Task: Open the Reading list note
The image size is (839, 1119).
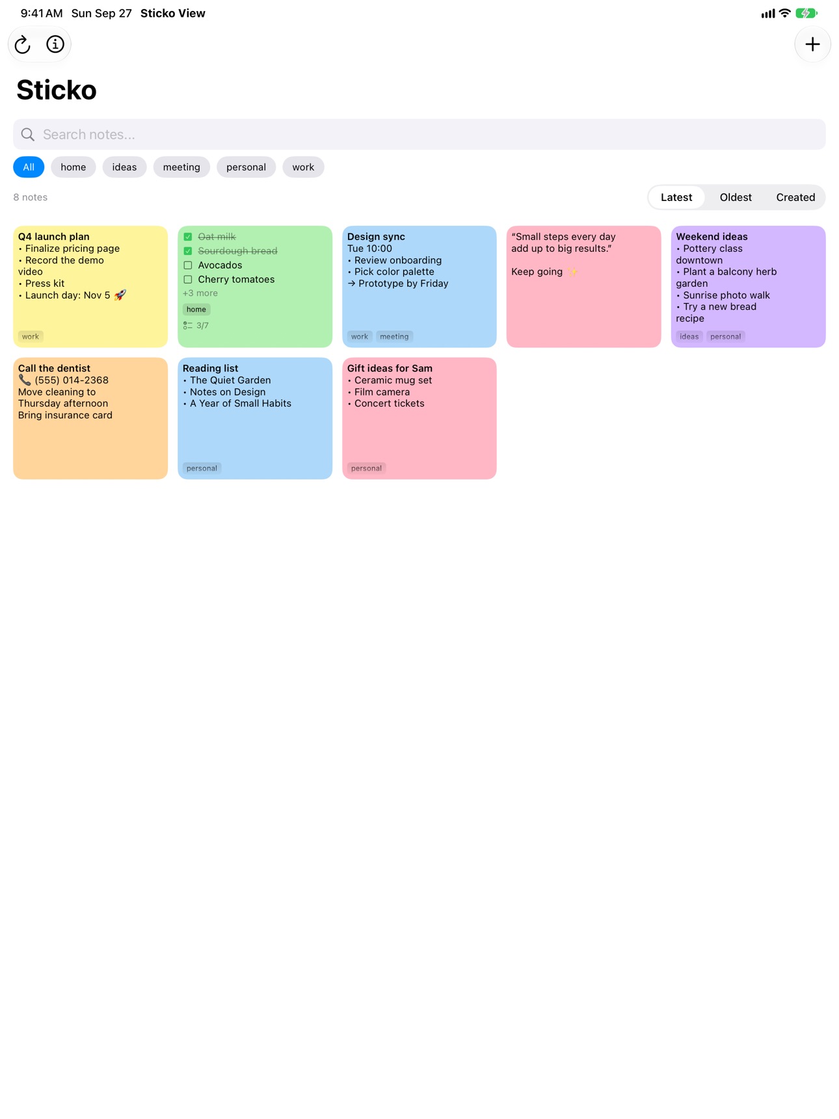Action: [255, 418]
